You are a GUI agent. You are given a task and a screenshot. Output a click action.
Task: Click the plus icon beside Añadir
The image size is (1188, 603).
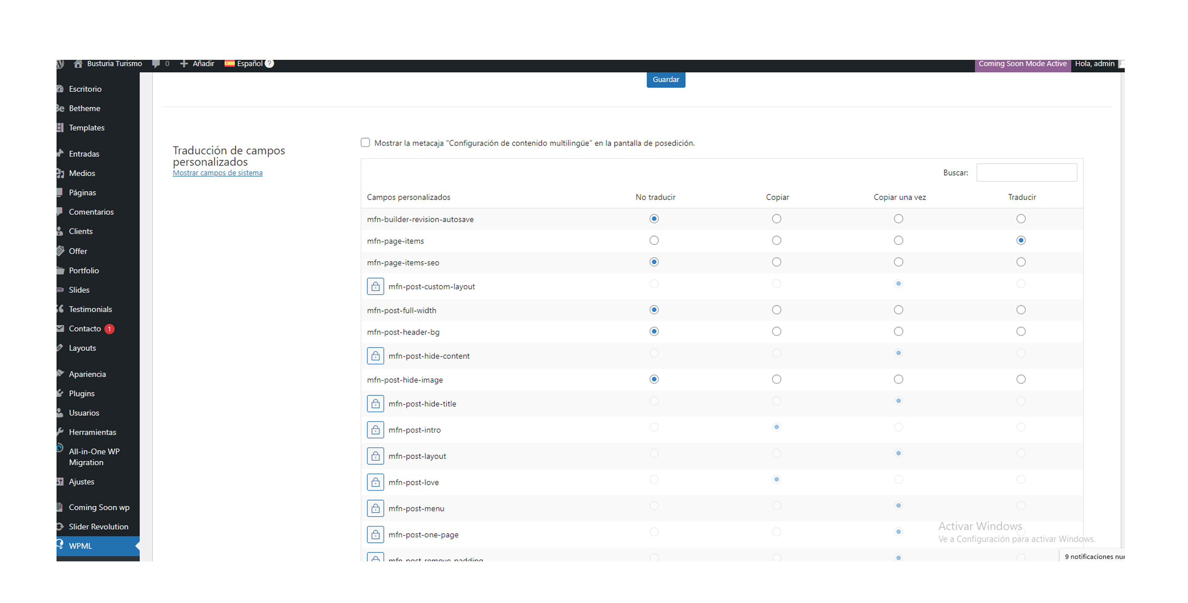pos(184,64)
